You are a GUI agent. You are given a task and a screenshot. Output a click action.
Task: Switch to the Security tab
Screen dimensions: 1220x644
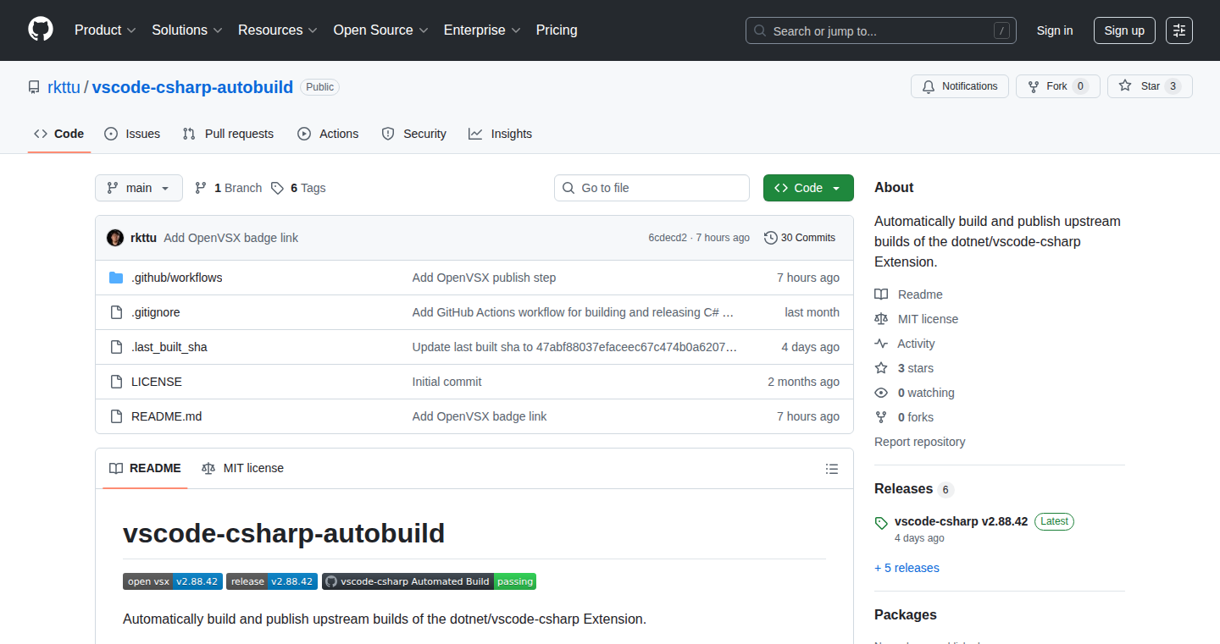tap(413, 134)
